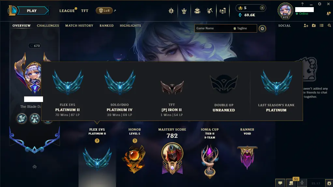Open the Collection backpack icon
This screenshot has width=333, height=187.
pyautogui.click(x=197, y=11)
